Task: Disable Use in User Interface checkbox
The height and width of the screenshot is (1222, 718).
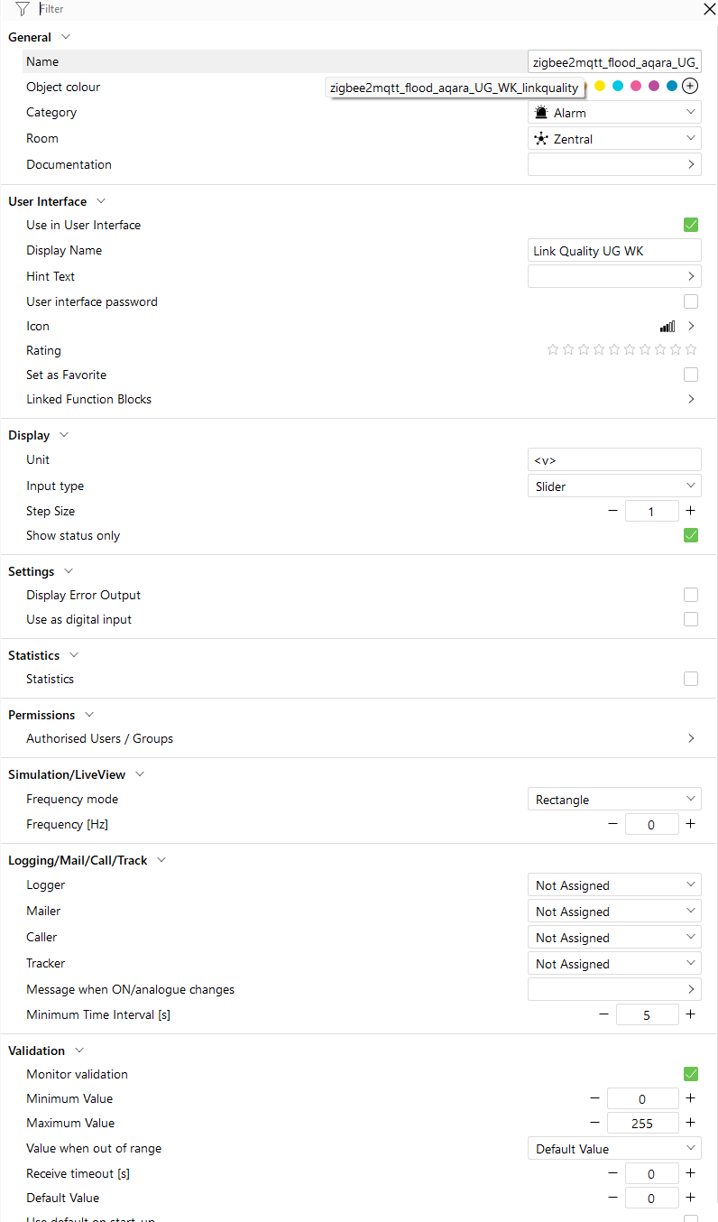Action: click(691, 225)
